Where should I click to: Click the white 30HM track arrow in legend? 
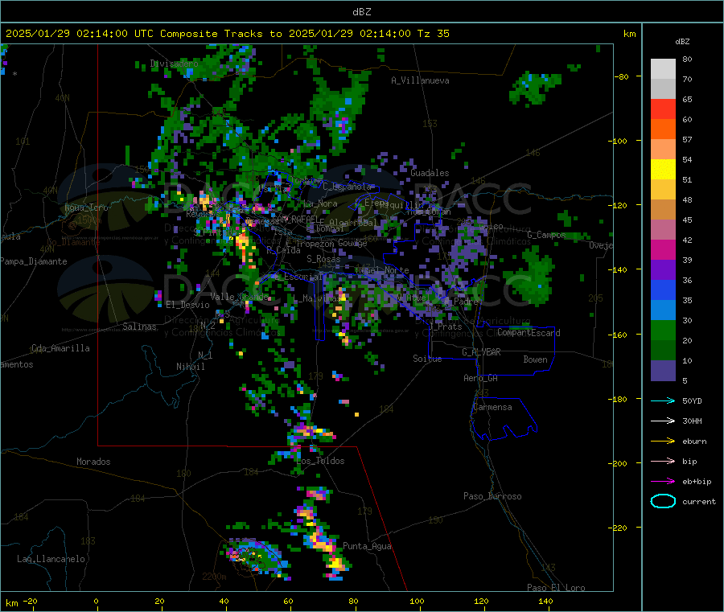coord(663,421)
